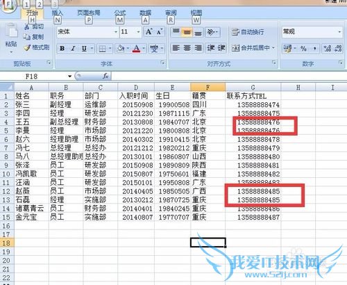
Task: Open the Formulas (公式) tab
Action: [120, 13]
